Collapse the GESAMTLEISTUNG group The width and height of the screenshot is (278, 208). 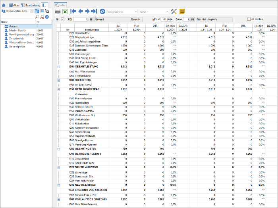[x=59, y=67]
